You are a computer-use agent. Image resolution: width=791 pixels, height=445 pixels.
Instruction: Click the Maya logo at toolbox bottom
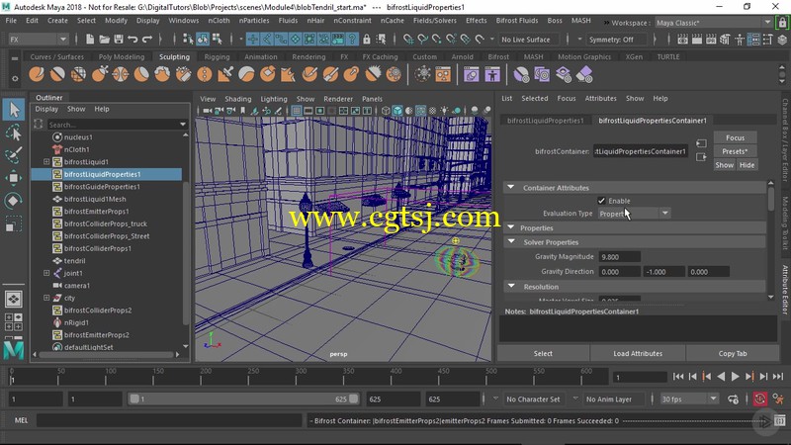pos(14,350)
